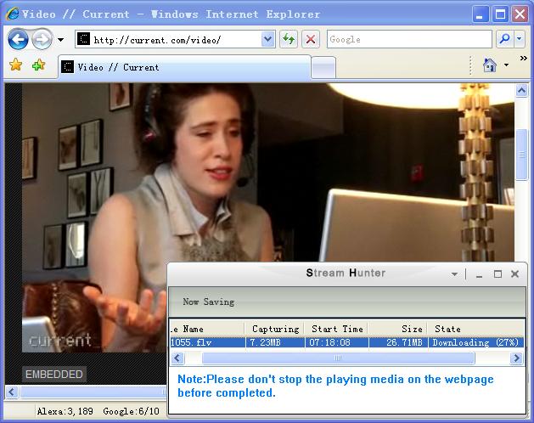This screenshot has height=423, width=534.
Task: Expand the address bar URL dropdown
Action: (x=268, y=40)
